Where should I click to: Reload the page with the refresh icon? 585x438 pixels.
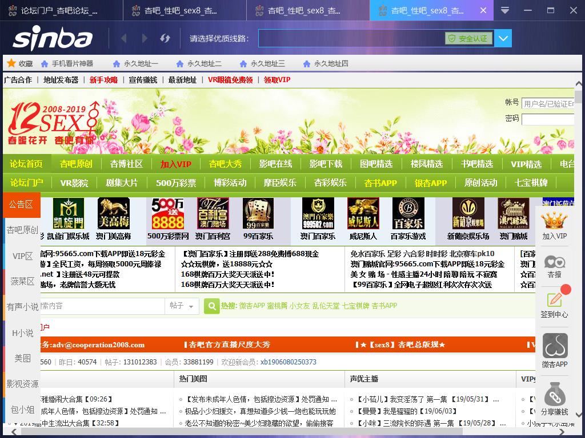click(x=165, y=38)
